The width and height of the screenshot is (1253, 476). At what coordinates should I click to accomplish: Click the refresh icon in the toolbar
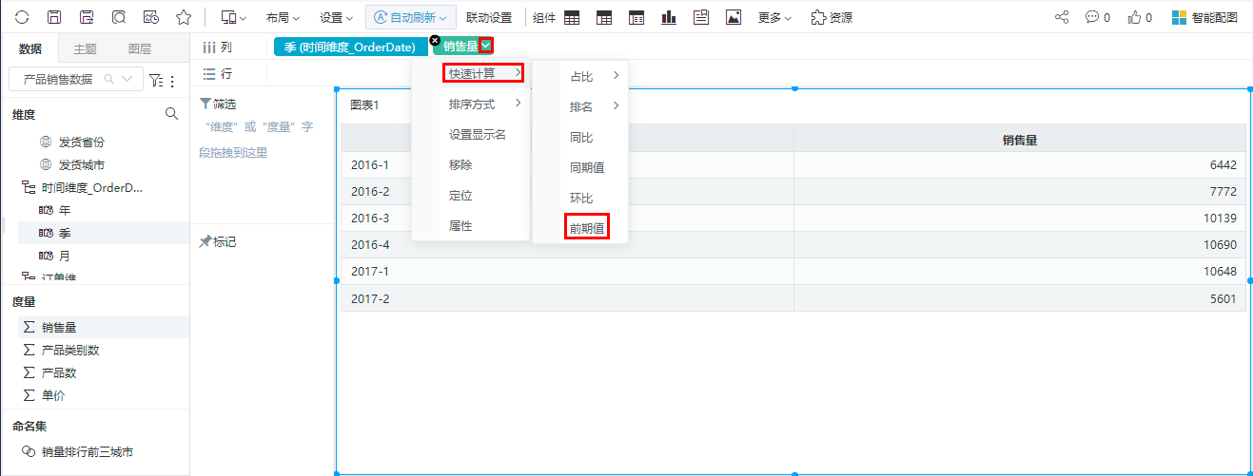pyautogui.click(x=22, y=17)
